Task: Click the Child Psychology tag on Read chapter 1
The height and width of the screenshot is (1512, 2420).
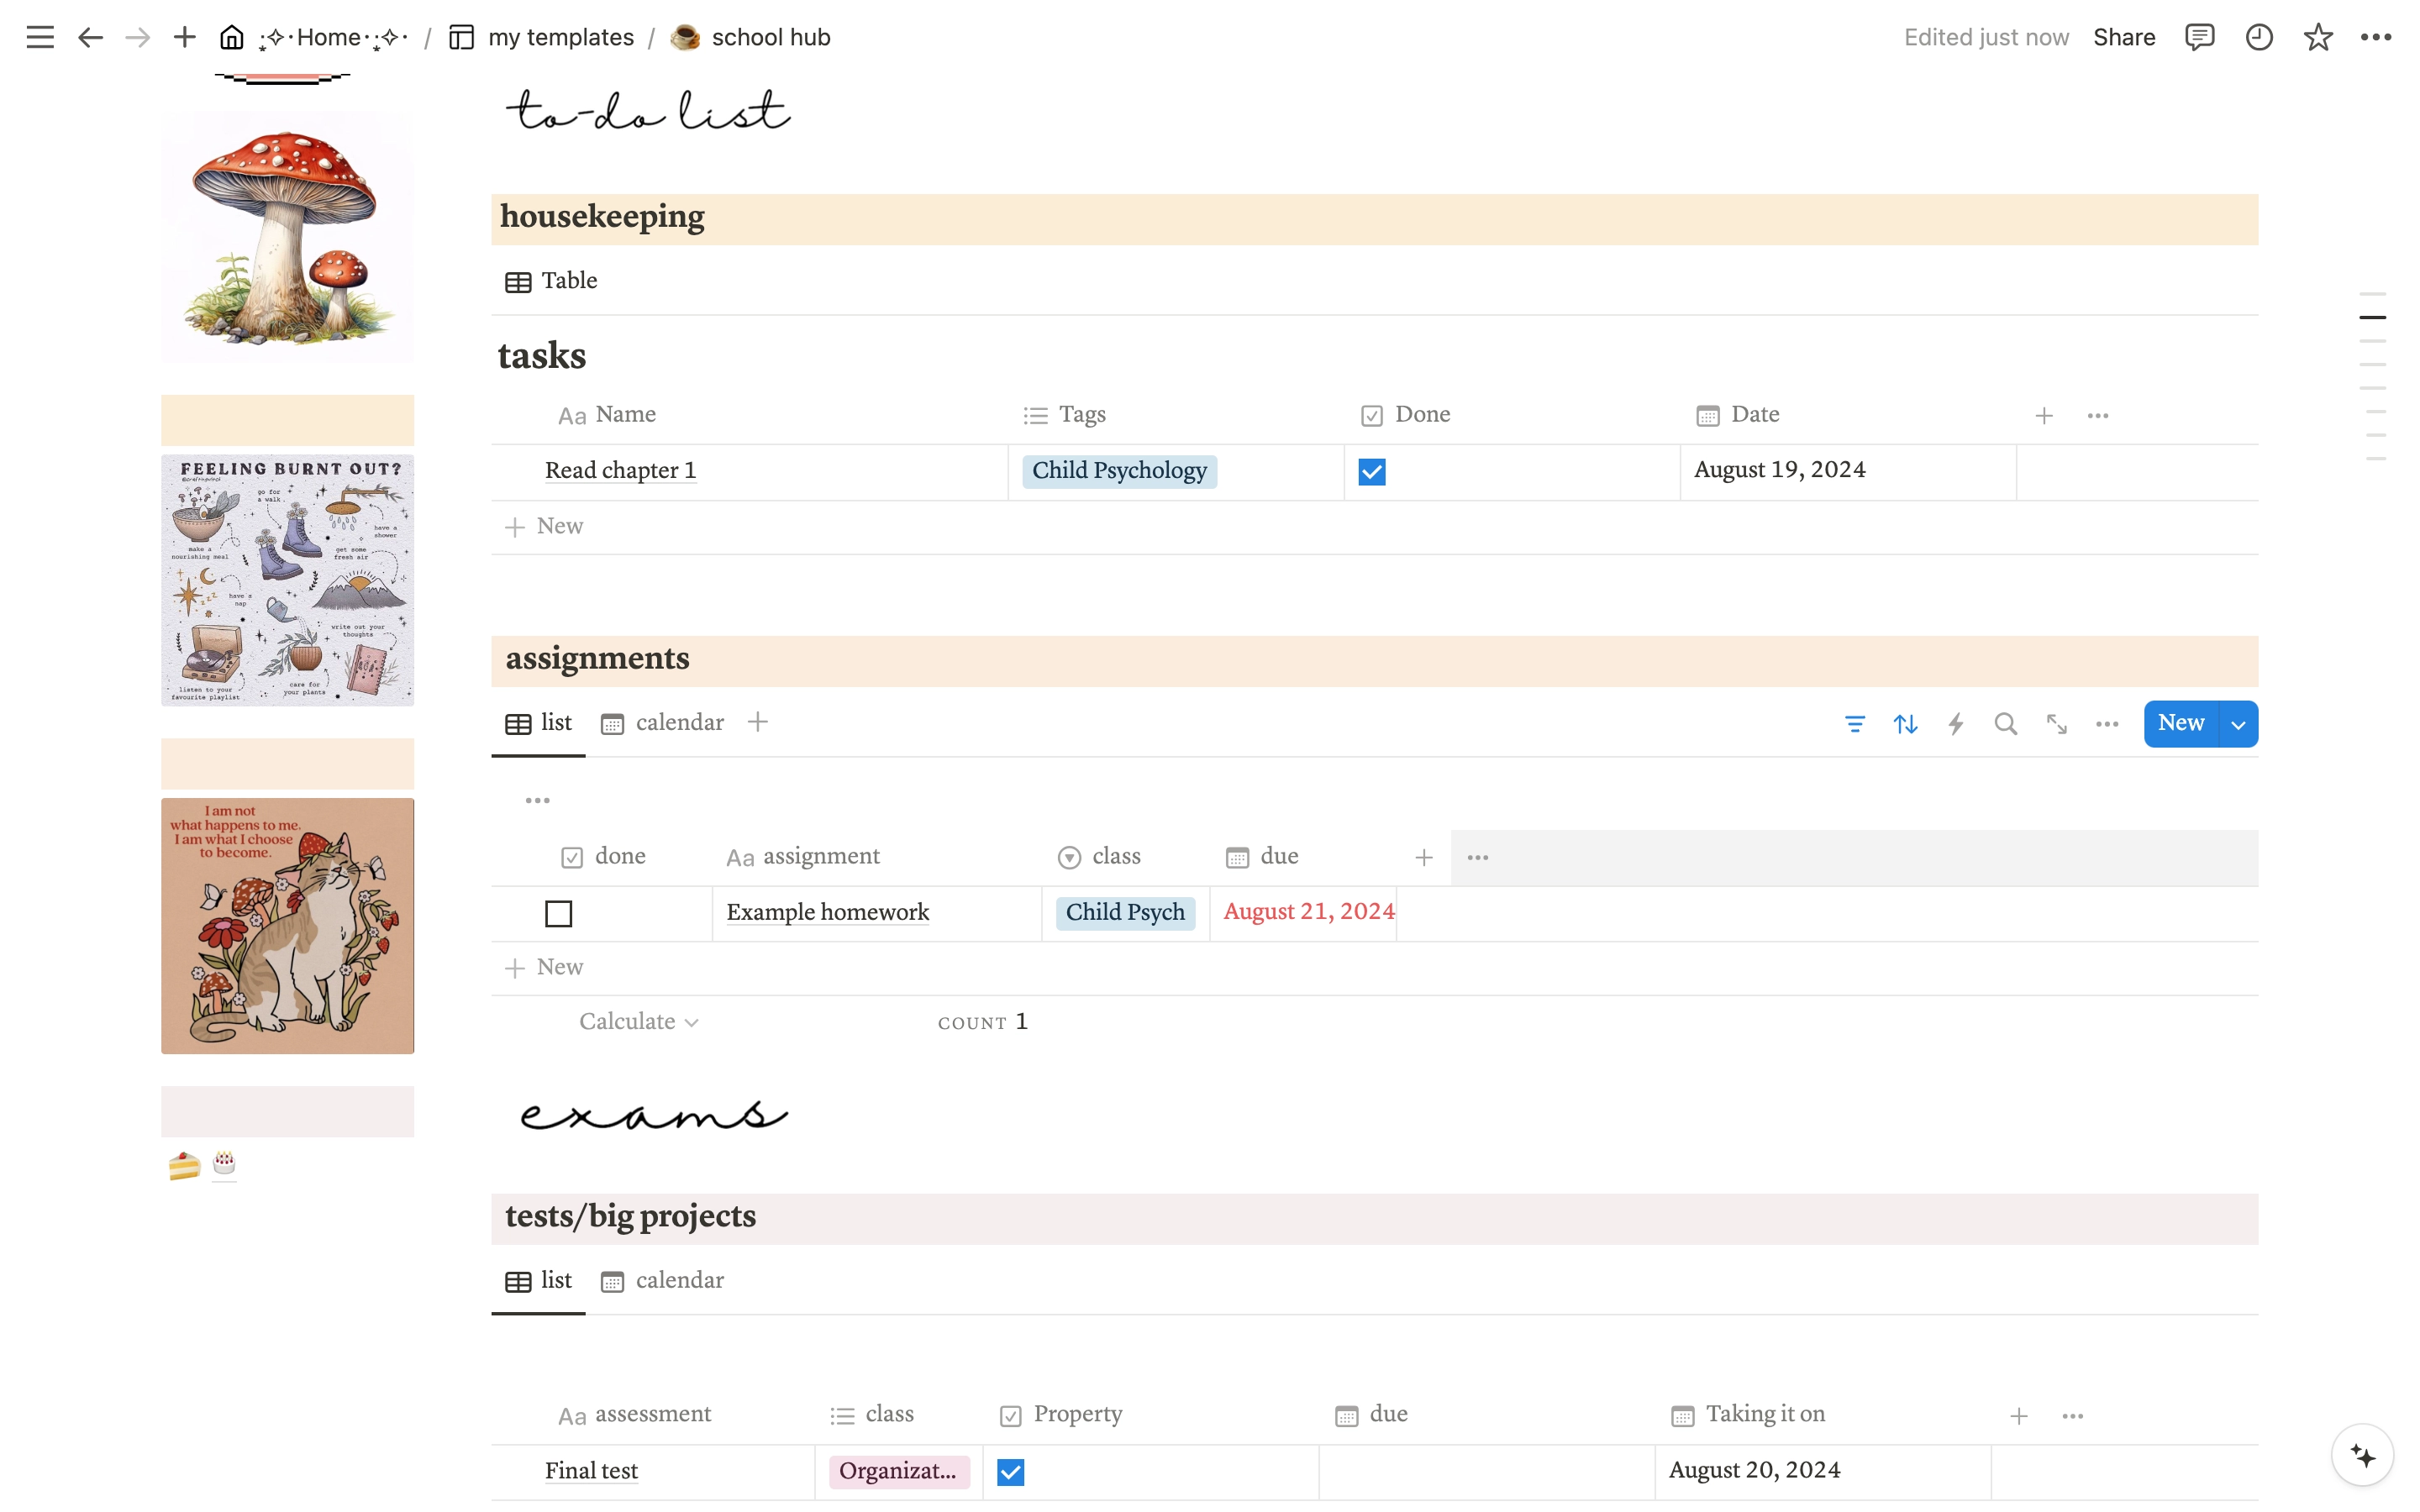Action: [1118, 470]
